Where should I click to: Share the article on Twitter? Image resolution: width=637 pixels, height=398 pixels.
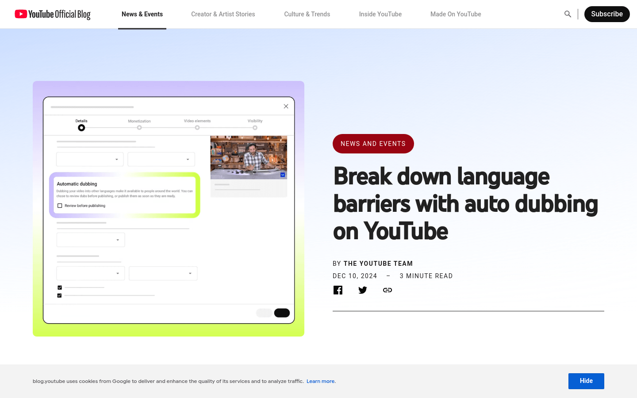tap(363, 290)
